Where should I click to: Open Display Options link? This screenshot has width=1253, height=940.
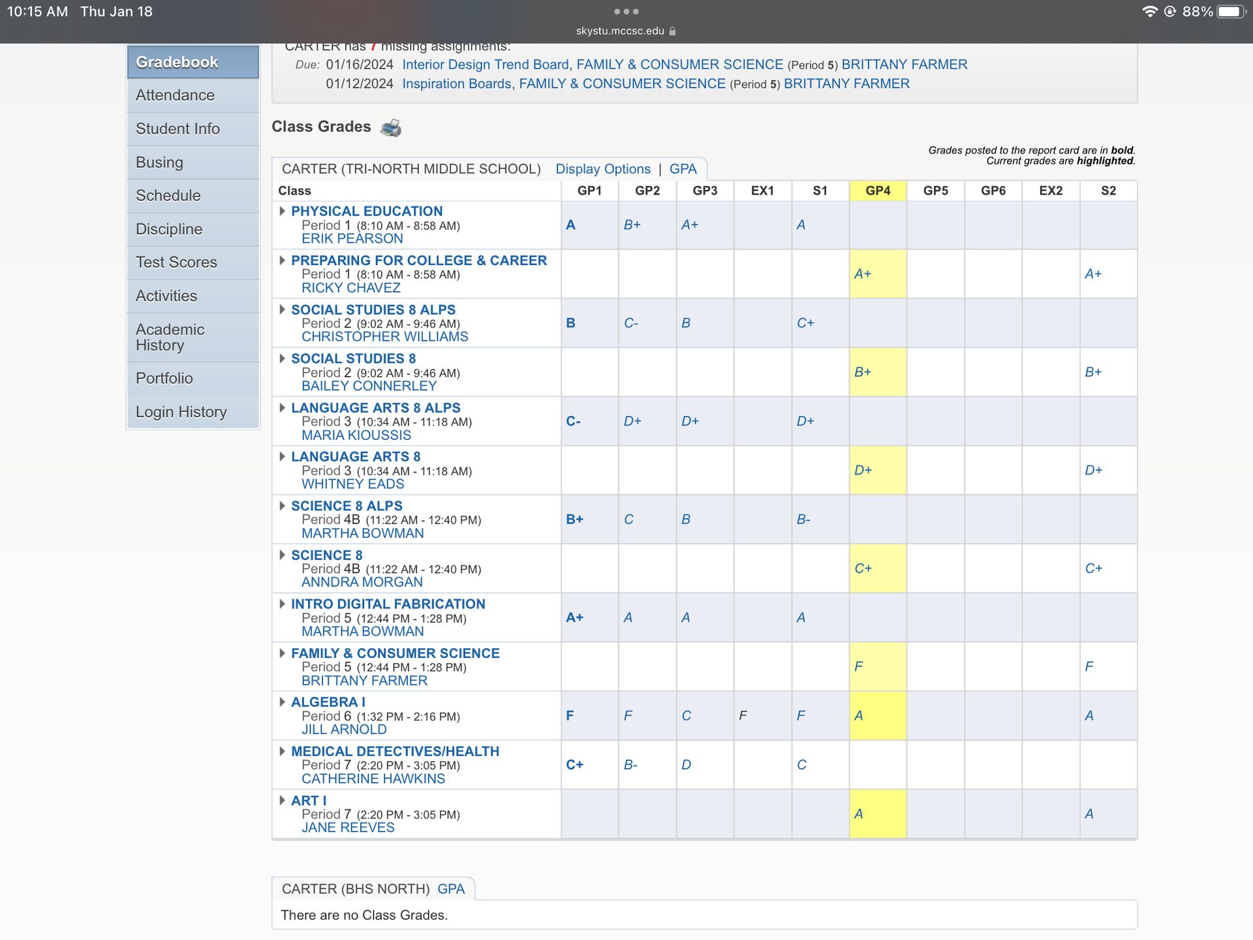click(602, 169)
